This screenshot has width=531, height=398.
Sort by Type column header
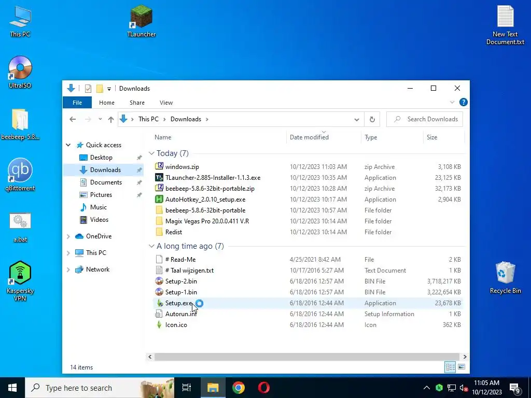(392, 137)
